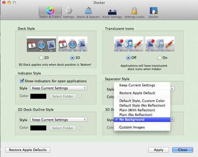
Task: Open the Settings Locks padlock pane
Action: tap(134, 13)
